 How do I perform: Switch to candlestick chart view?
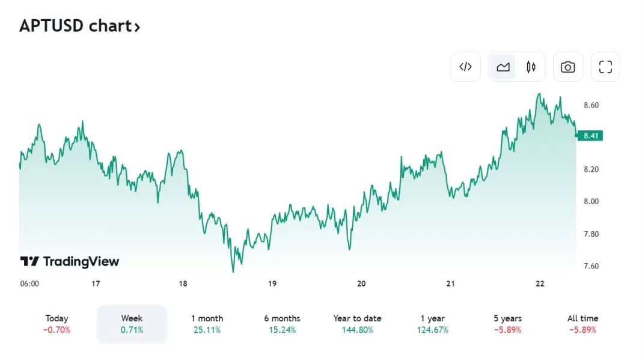pos(531,67)
